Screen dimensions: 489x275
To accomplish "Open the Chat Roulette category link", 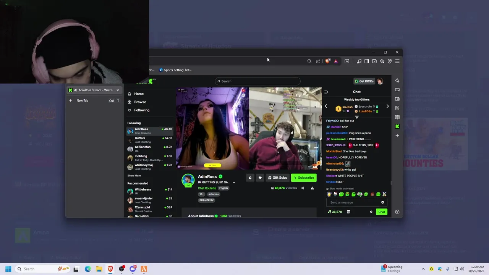I will click(207, 188).
